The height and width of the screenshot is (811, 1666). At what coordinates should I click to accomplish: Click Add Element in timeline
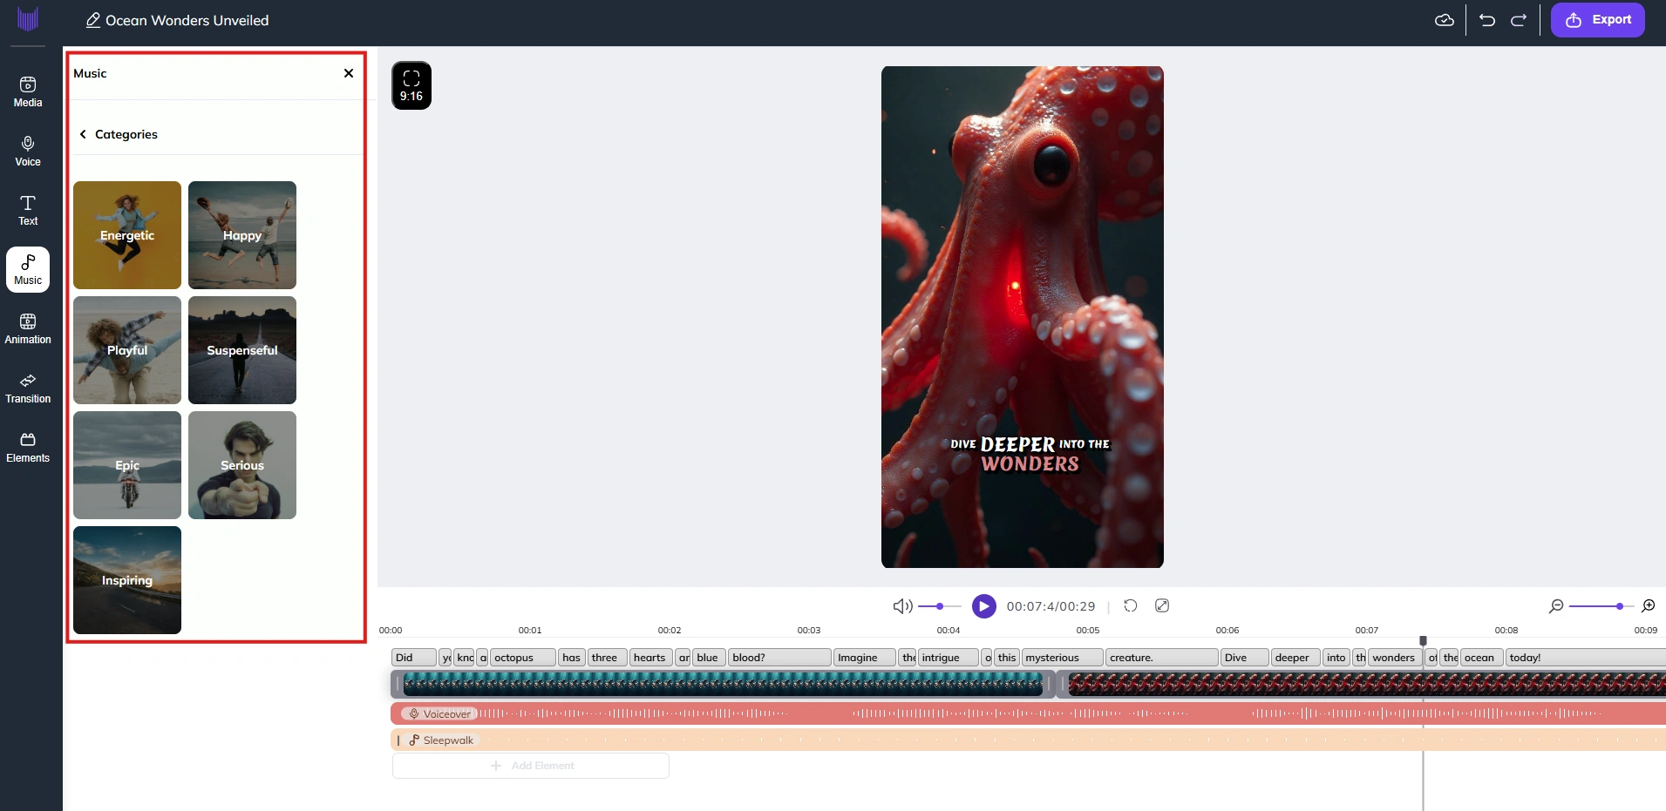pyautogui.click(x=531, y=766)
